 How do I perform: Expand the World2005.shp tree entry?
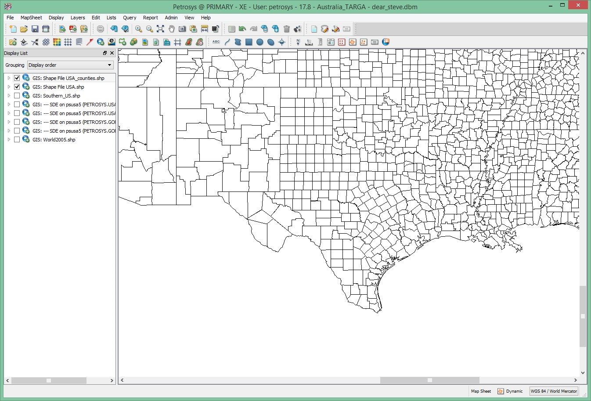click(x=8, y=139)
